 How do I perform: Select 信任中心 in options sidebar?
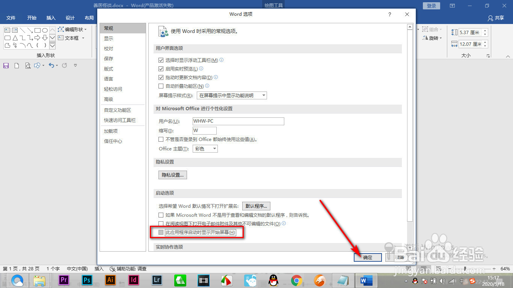pyautogui.click(x=122, y=141)
